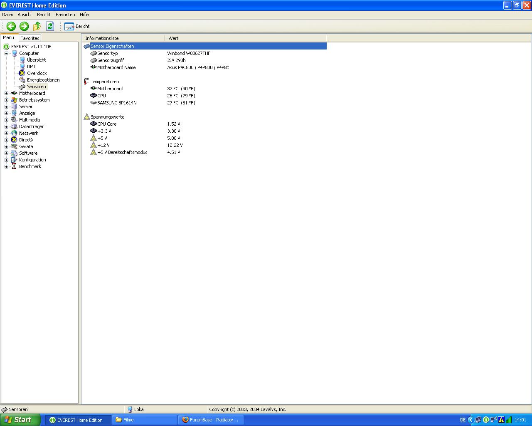The image size is (532, 426).
Task: Open the Overclock tree entry
Action: coord(37,73)
